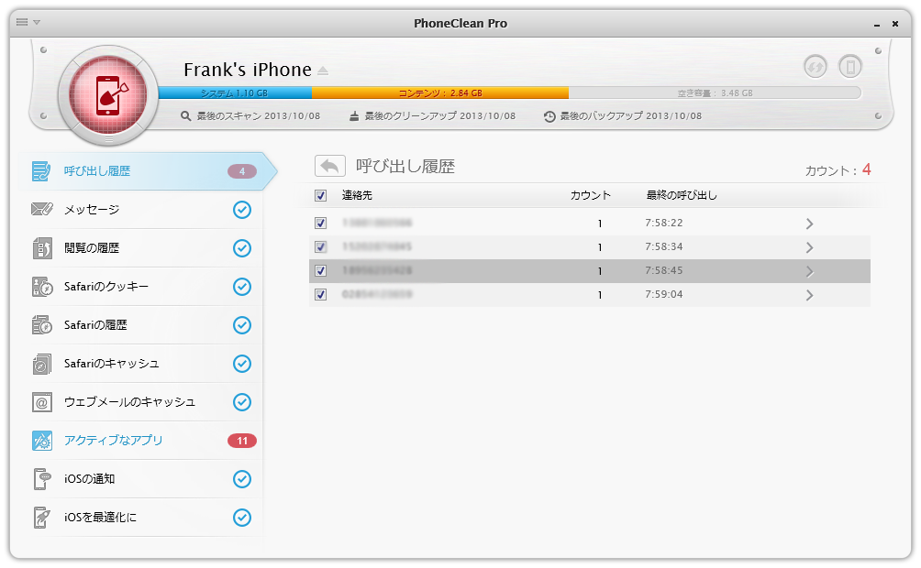Viewport: 921px width, 568px height.
Task: Click the 連絡先 column header
Action: tap(357, 195)
